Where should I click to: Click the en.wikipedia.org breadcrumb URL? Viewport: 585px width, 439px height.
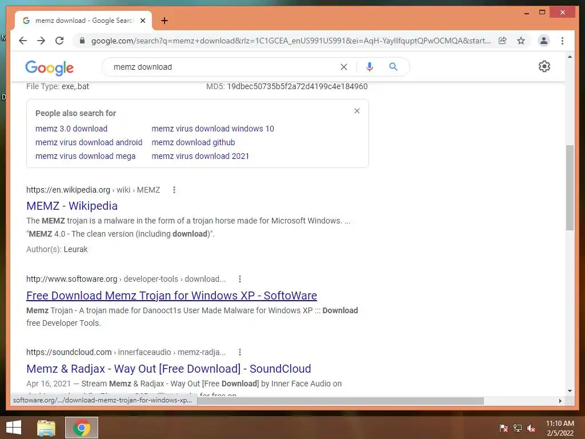(93, 190)
